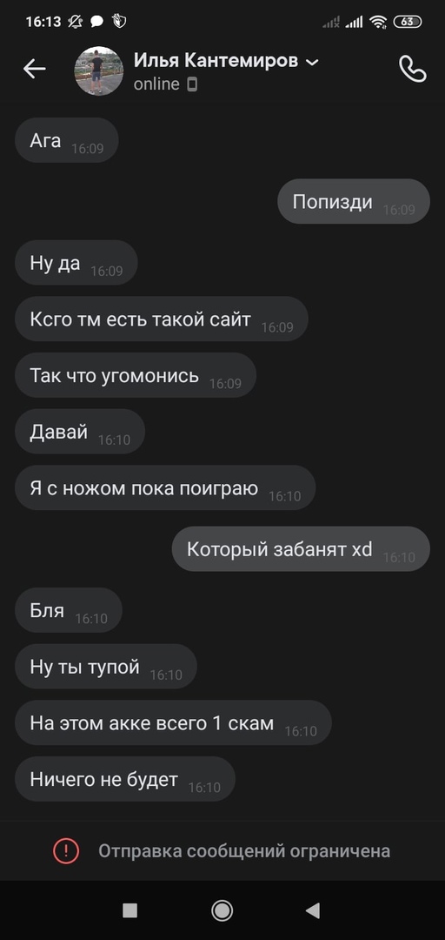This screenshot has height=940, width=445.
Task: Select the message 'Я с ножом пока поиграю'
Action: tap(165, 488)
